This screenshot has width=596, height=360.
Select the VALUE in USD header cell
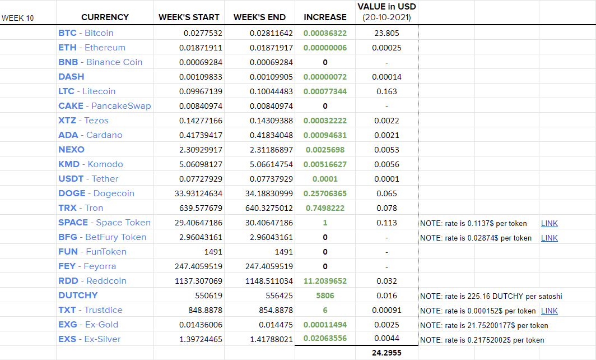point(387,12)
